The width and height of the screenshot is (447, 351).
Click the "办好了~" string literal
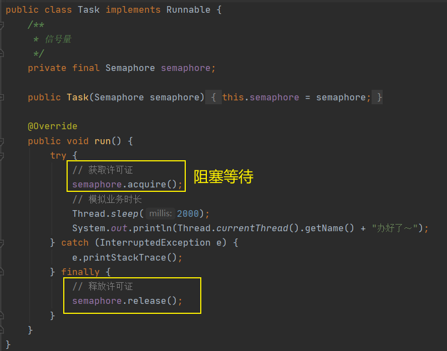[x=395, y=228]
